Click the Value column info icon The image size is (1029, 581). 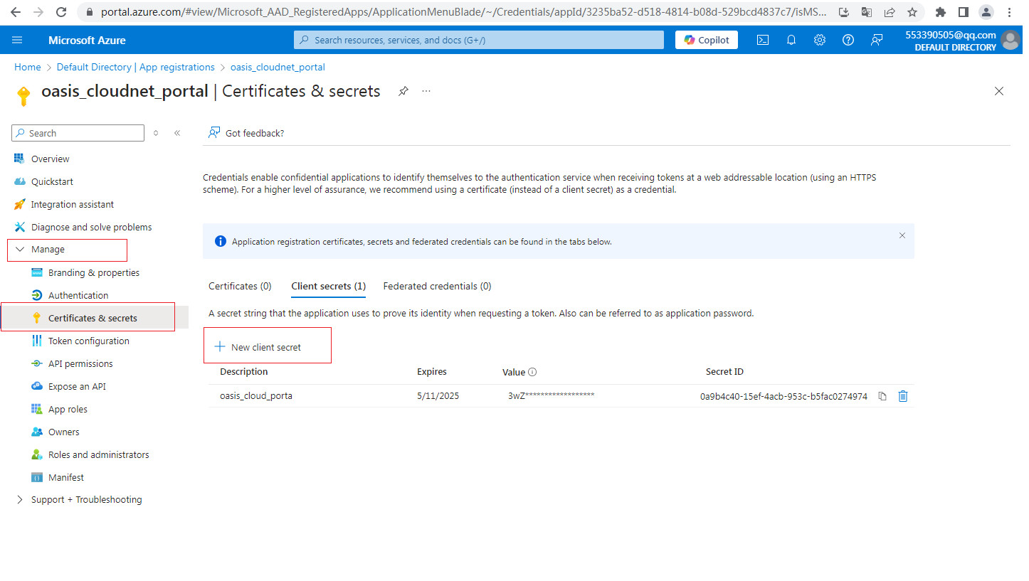tap(532, 372)
